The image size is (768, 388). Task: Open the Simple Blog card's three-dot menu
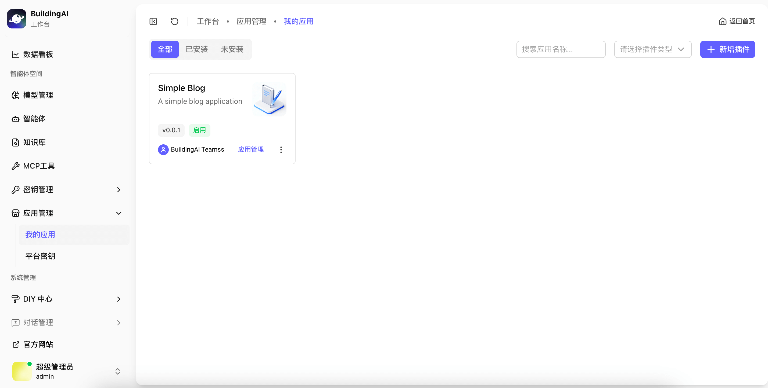point(281,149)
